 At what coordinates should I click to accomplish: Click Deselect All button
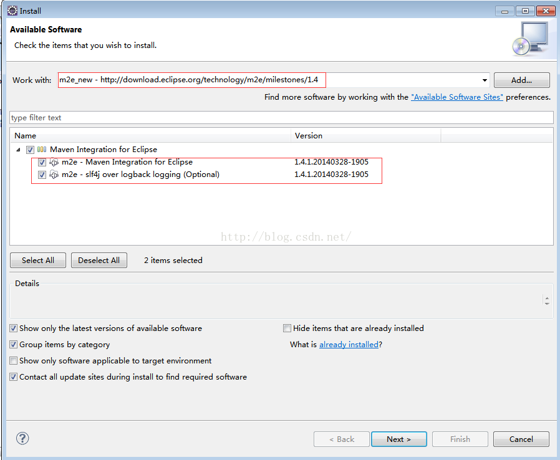(99, 261)
